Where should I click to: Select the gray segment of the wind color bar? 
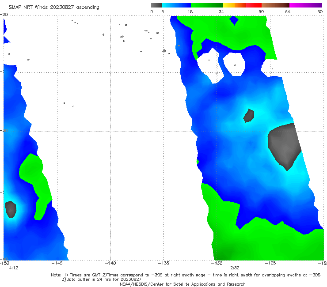tap(156, 5)
